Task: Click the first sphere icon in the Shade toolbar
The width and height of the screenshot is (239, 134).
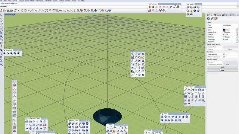Action: pos(188,7)
